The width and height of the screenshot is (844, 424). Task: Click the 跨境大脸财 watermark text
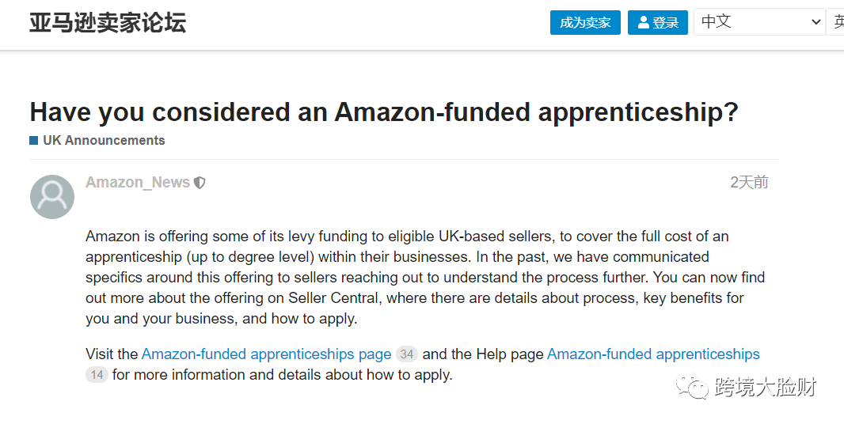click(765, 388)
